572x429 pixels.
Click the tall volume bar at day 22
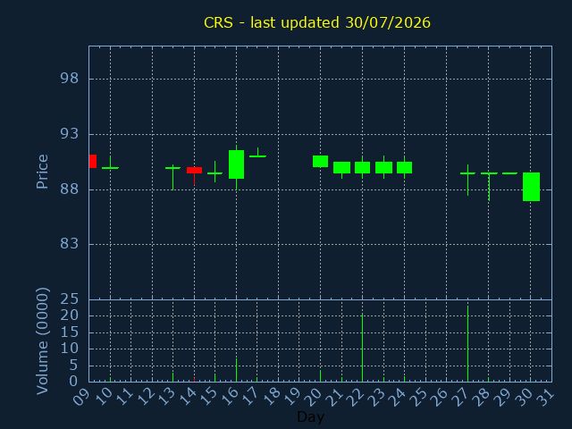click(x=362, y=348)
